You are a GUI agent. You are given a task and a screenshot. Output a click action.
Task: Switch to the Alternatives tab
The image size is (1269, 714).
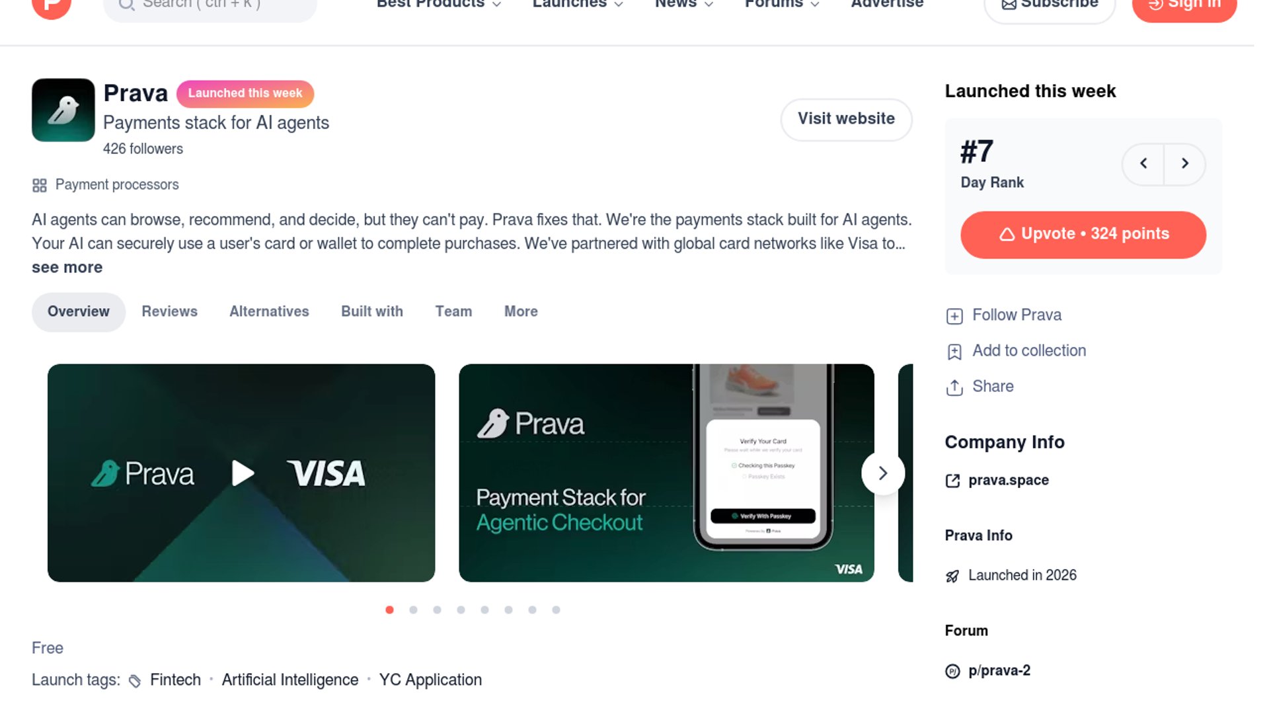269,311
